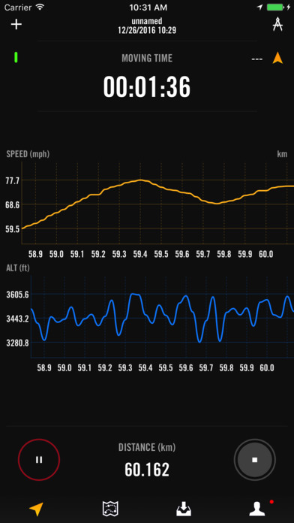Viewport: 294px width, 523px height.
Task: Open the map tab
Action: click(110, 509)
